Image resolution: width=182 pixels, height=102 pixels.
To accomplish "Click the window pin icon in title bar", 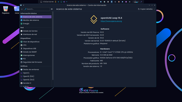I will (x=23, y=5).
